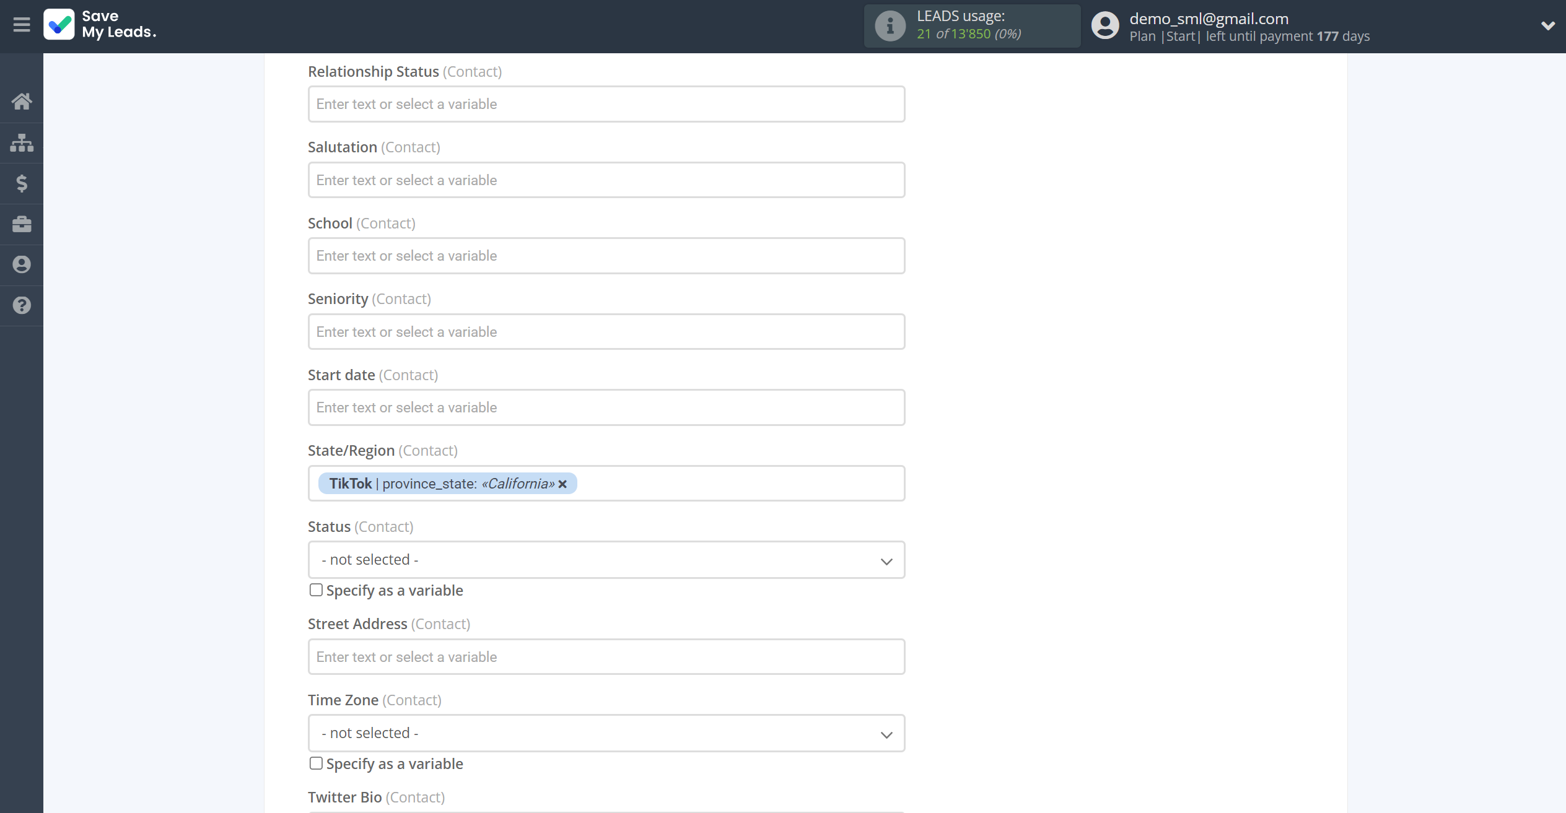
Task: Click the Seniority Contact text field
Action: tap(606, 331)
